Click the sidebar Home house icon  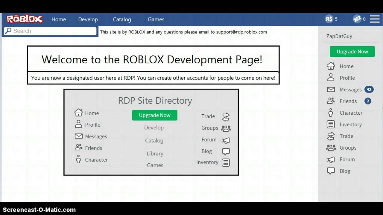pyautogui.click(x=331, y=66)
